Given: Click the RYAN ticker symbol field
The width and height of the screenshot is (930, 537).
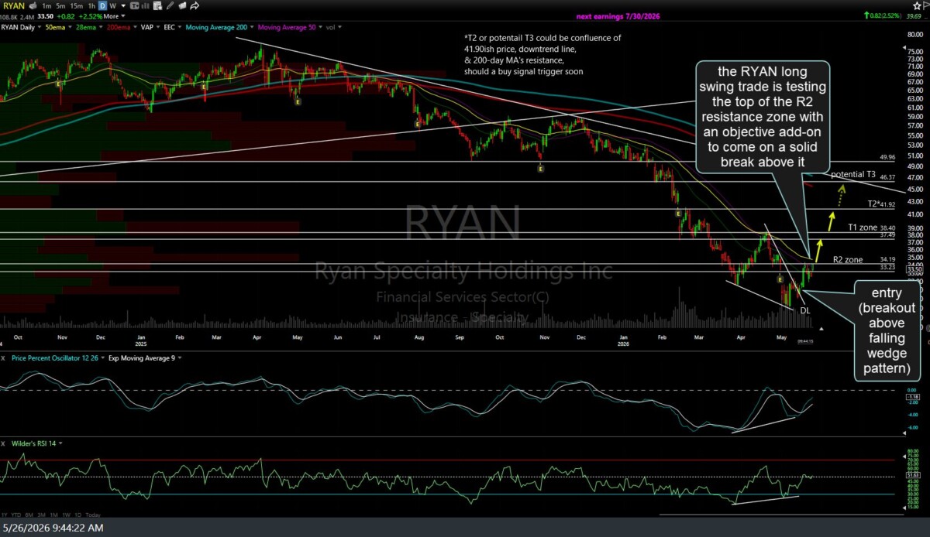Looking at the screenshot, I should click(x=14, y=5).
